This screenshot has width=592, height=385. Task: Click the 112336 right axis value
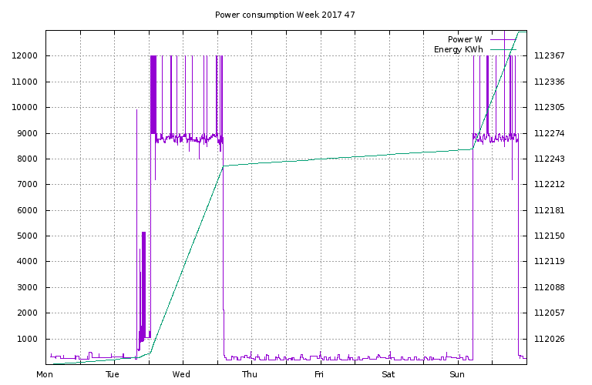tap(550, 82)
